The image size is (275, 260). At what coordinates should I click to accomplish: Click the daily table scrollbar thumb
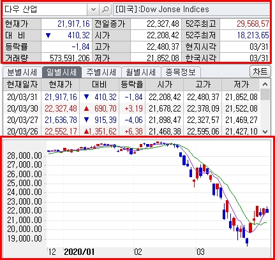pos(265,94)
